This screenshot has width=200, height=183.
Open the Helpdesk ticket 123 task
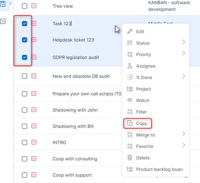(x=73, y=40)
